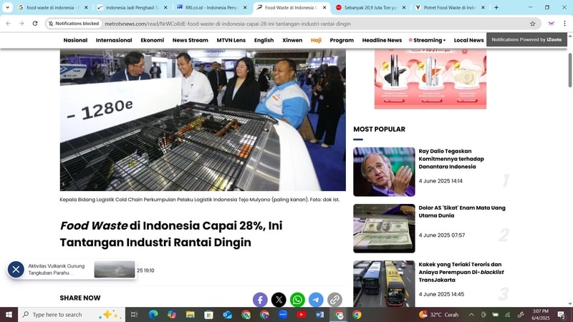Read 'Kakek yang Teriaki Teroris' article
573x322 pixels.
(x=461, y=272)
